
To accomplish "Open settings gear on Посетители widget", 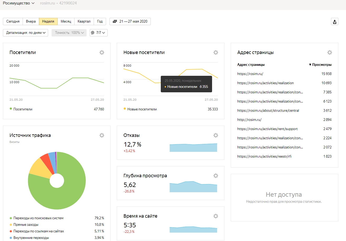I will tap(102, 52).
